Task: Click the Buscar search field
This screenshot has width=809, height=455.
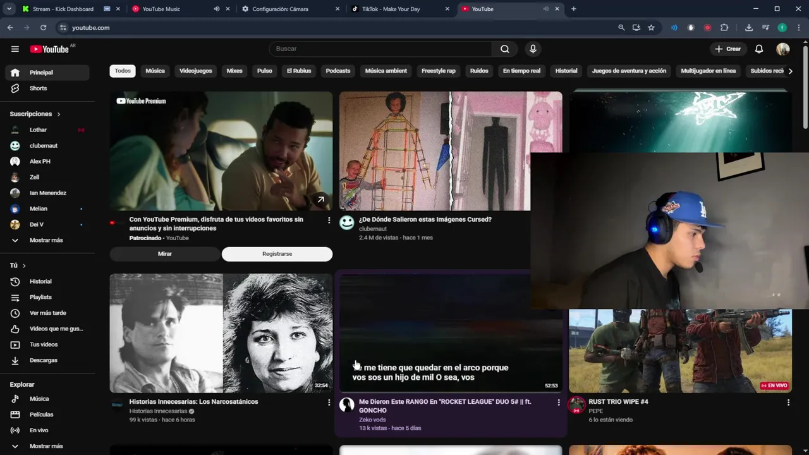Action: coord(381,49)
